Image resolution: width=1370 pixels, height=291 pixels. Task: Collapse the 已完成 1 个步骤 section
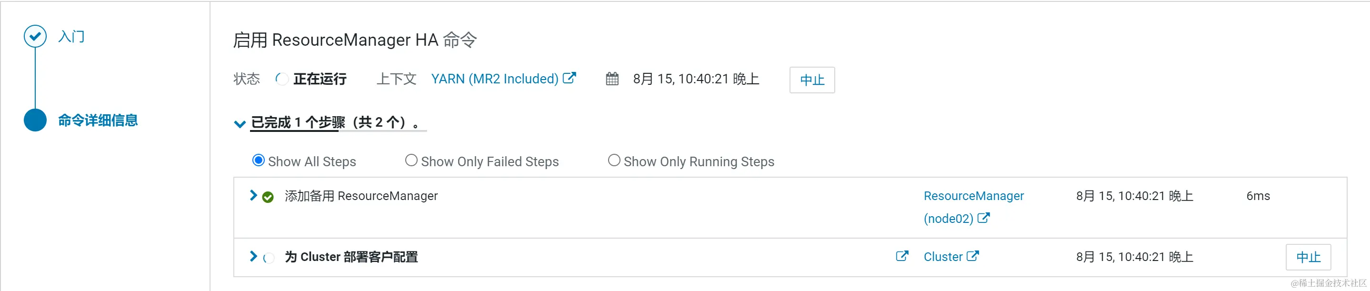tap(240, 124)
